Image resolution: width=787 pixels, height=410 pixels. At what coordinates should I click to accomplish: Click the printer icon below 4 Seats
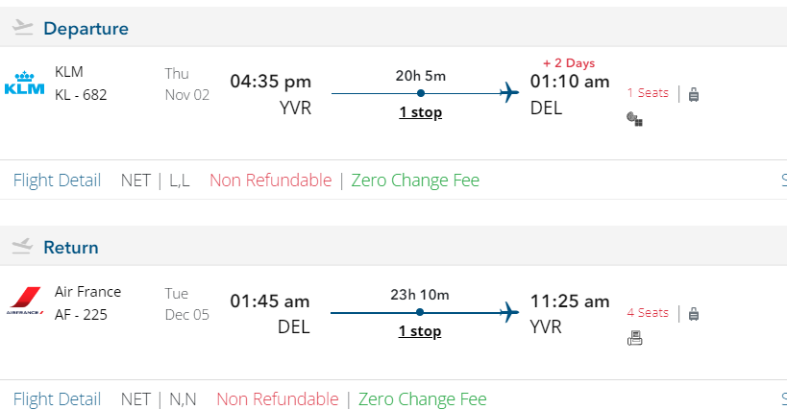pyautogui.click(x=634, y=337)
